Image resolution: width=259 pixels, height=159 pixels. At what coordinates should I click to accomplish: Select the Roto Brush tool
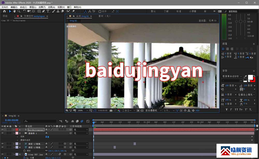[x=68, y=11]
